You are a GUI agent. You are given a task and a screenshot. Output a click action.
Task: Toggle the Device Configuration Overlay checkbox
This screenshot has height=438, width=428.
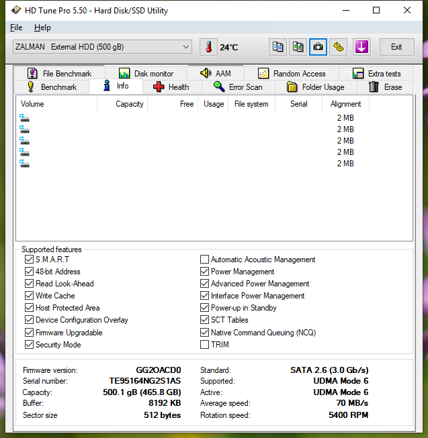(x=29, y=319)
